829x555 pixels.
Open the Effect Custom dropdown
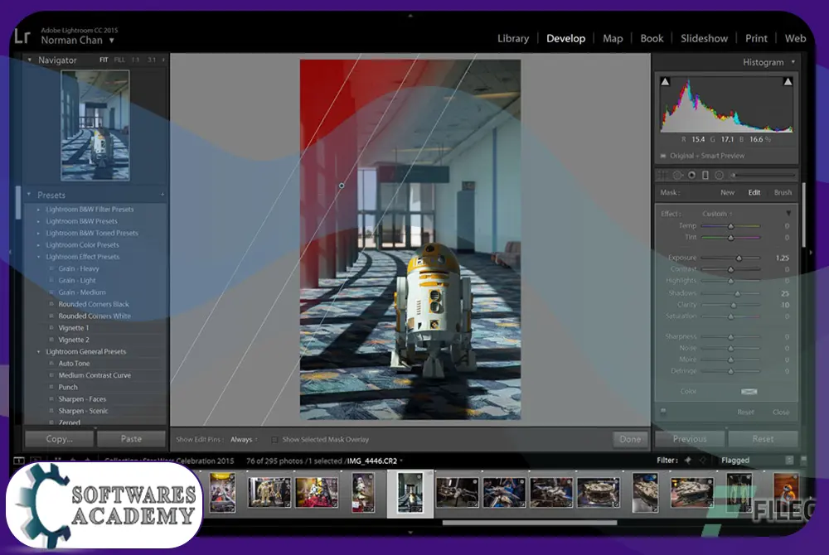tap(717, 214)
